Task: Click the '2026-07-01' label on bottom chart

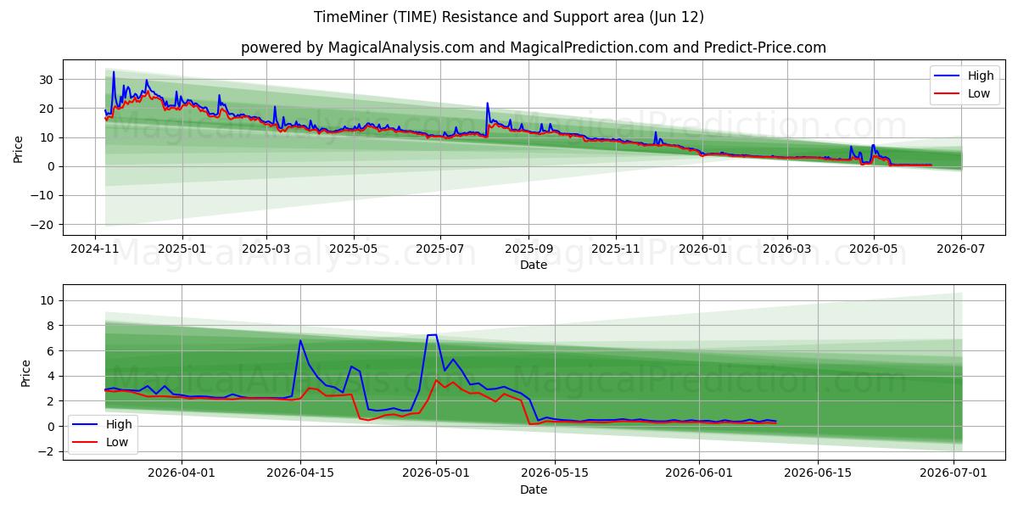Action: 954,475
